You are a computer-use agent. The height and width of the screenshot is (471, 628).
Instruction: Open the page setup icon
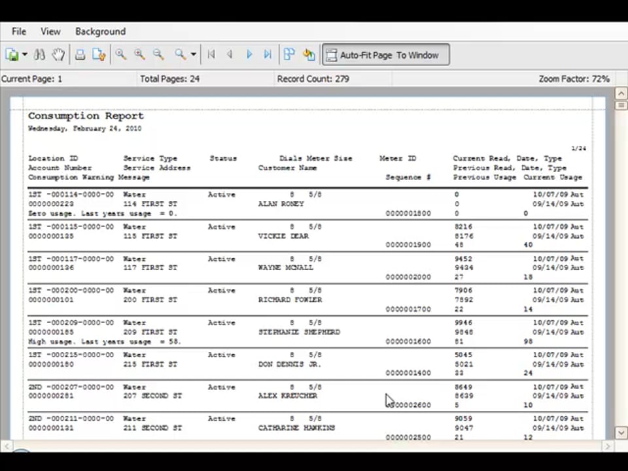click(x=99, y=55)
